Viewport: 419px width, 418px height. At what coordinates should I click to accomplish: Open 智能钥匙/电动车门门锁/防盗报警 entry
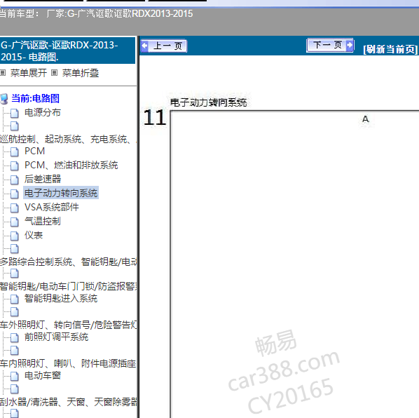69,286
